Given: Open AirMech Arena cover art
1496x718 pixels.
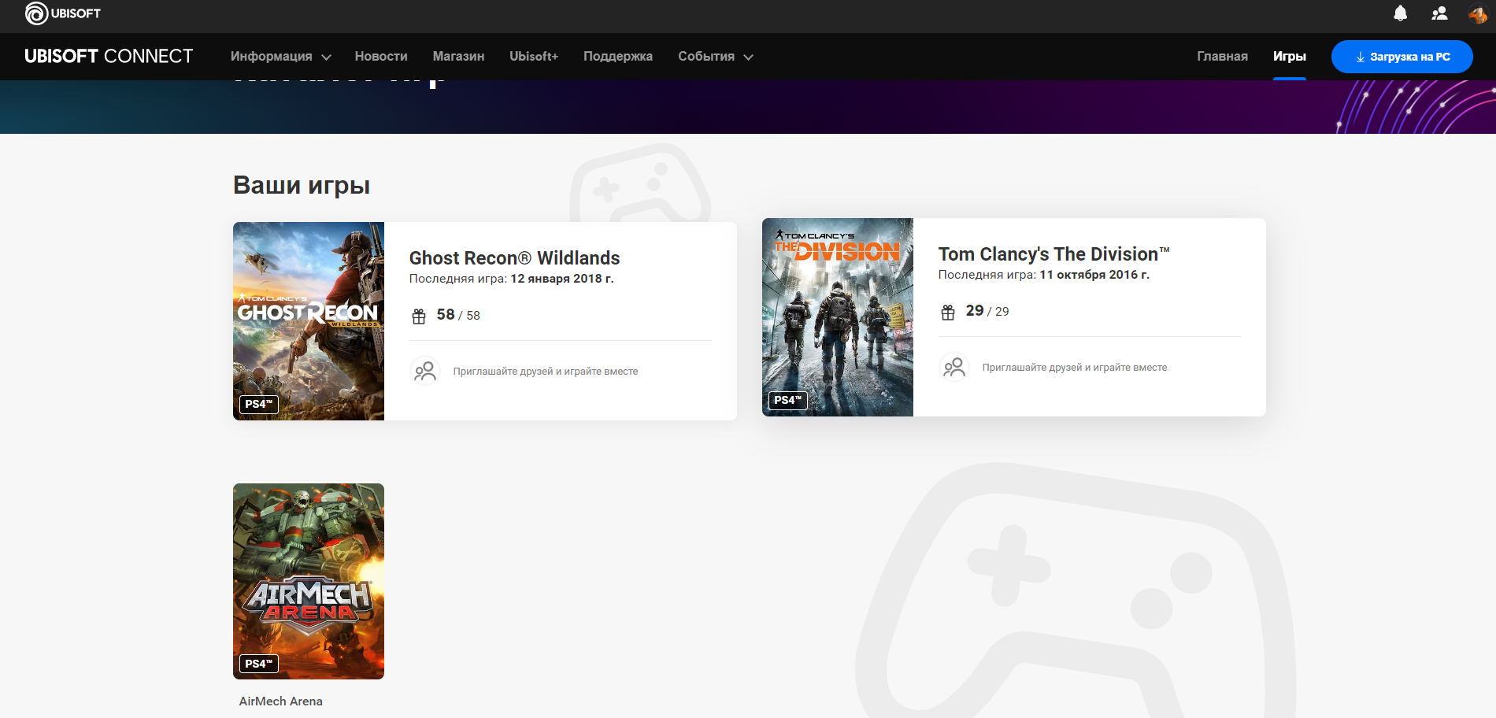Looking at the screenshot, I should pyautogui.click(x=309, y=581).
